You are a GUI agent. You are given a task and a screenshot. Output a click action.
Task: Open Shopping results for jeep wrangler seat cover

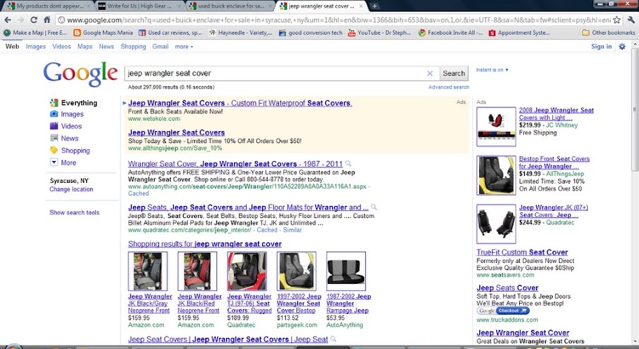(205, 244)
